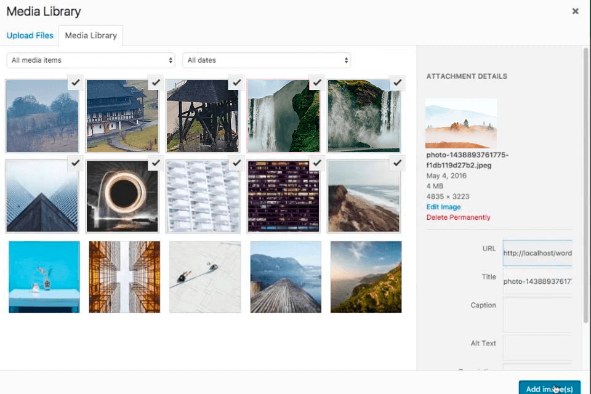Deselect the checkmark on the black farmhouse photo
This screenshot has width=591, height=394.
click(156, 82)
